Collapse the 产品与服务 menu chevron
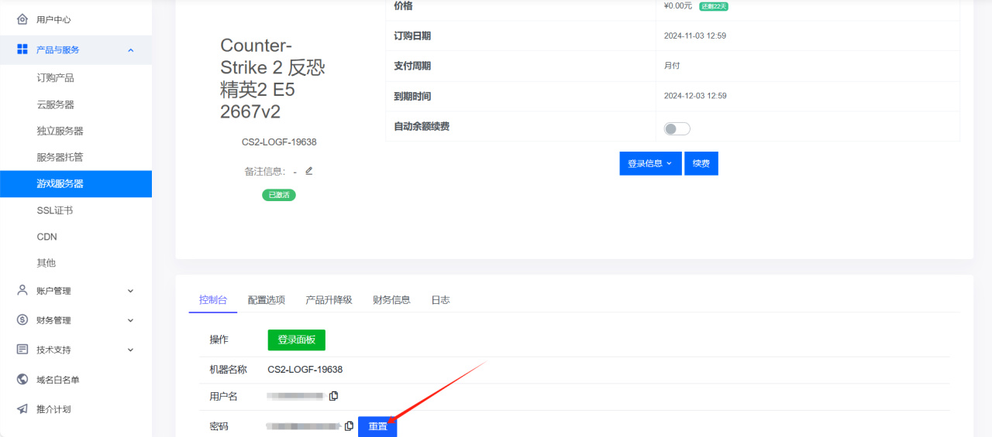The width and height of the screenshot is (992, 437). point(130,50)
